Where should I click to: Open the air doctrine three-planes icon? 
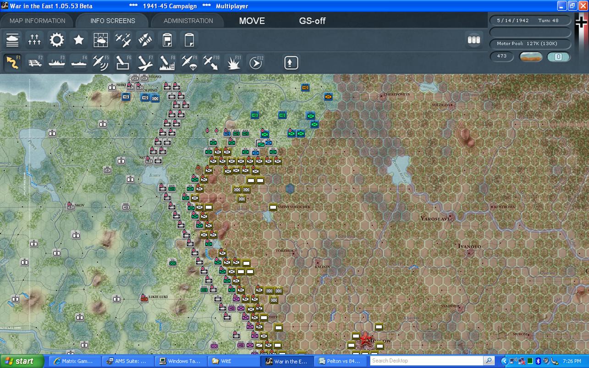click(123, 40)
